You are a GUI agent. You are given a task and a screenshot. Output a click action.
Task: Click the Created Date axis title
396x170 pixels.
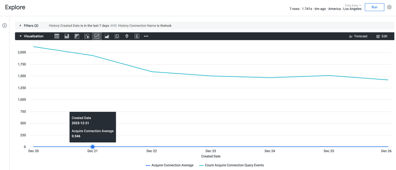210,157
